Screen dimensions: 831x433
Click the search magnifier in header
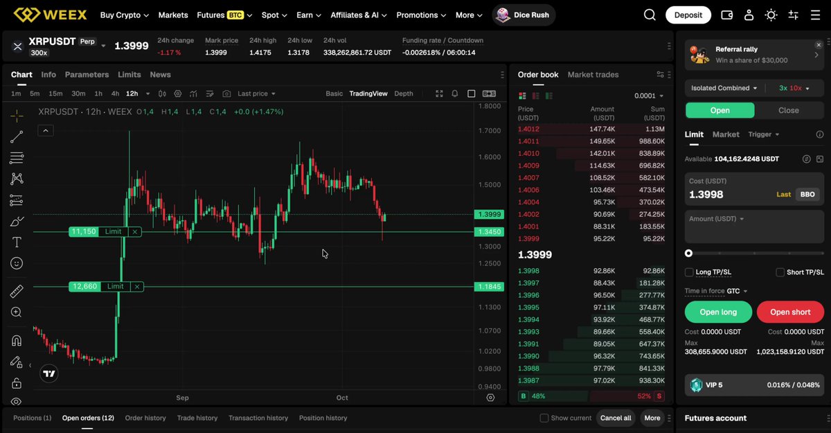pos(650,15)
